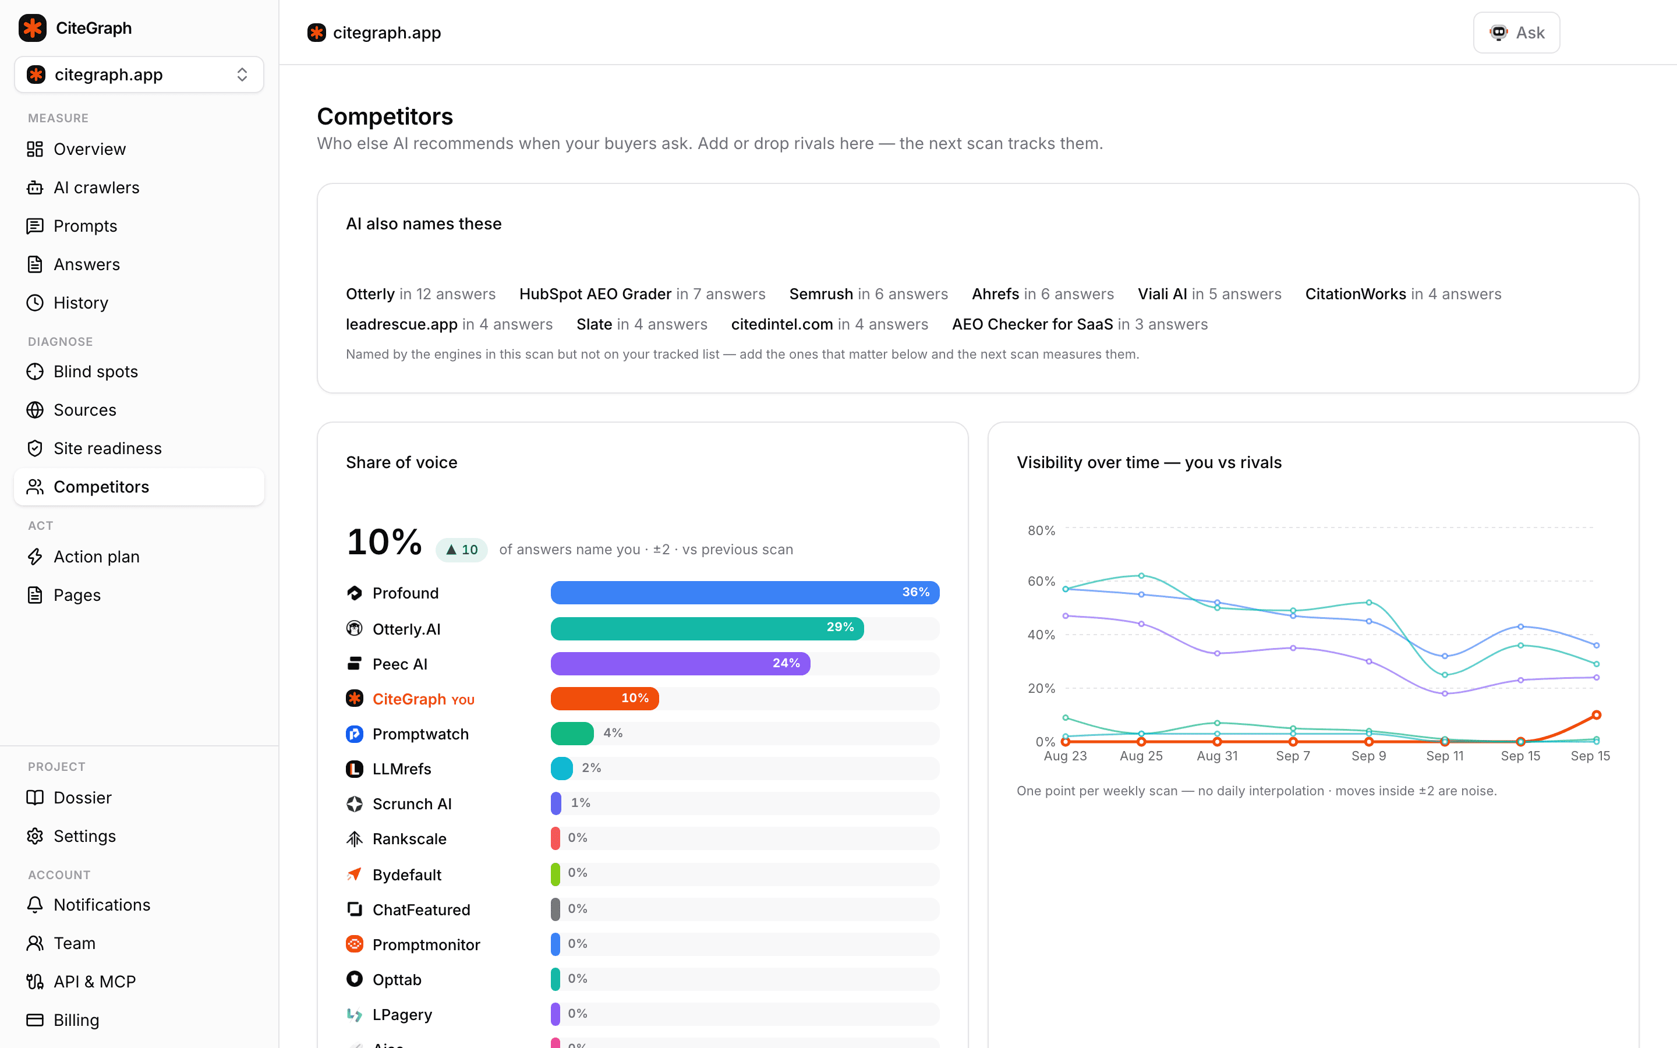Viewport: 1677px width, 1048px height.
Task: Click the LLMrefs logo icon
Action: (355, 769)
